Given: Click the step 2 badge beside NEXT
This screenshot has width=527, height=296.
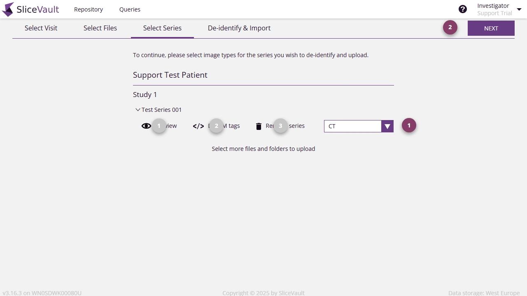Looking at the screenshot, I should [x=450, y=27].
